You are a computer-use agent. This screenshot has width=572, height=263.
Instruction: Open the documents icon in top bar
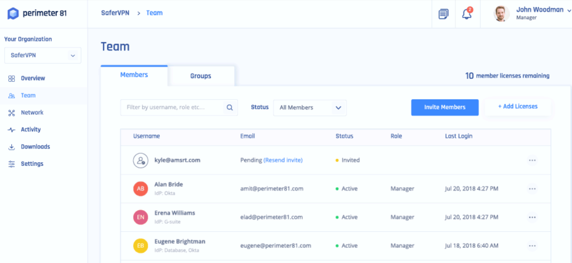coord(443,14)
